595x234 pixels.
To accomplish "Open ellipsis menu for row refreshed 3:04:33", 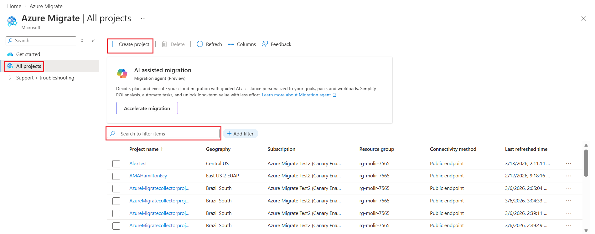I will coord(569,201).
